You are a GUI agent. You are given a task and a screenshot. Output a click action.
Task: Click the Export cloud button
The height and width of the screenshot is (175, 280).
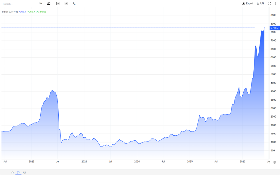(x=247, y=3)
